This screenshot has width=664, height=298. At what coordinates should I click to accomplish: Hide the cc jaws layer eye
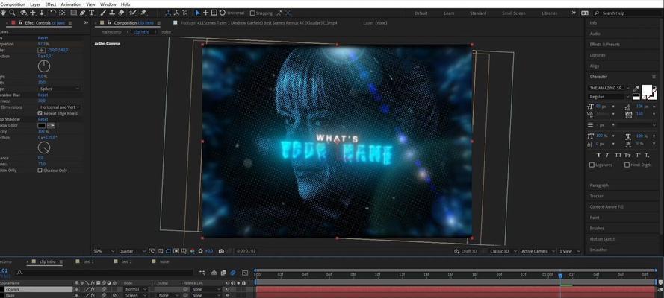(x=228, y=290)
